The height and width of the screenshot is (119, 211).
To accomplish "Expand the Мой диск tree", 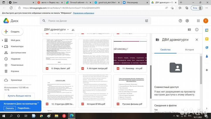I will pyautogui.click(x=2, y=40).
